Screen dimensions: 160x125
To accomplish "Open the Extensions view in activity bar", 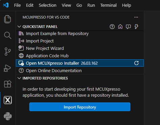I will (x=7, y=84).
